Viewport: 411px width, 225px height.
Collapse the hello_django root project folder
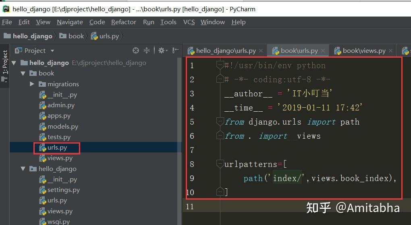pos(14,63)
